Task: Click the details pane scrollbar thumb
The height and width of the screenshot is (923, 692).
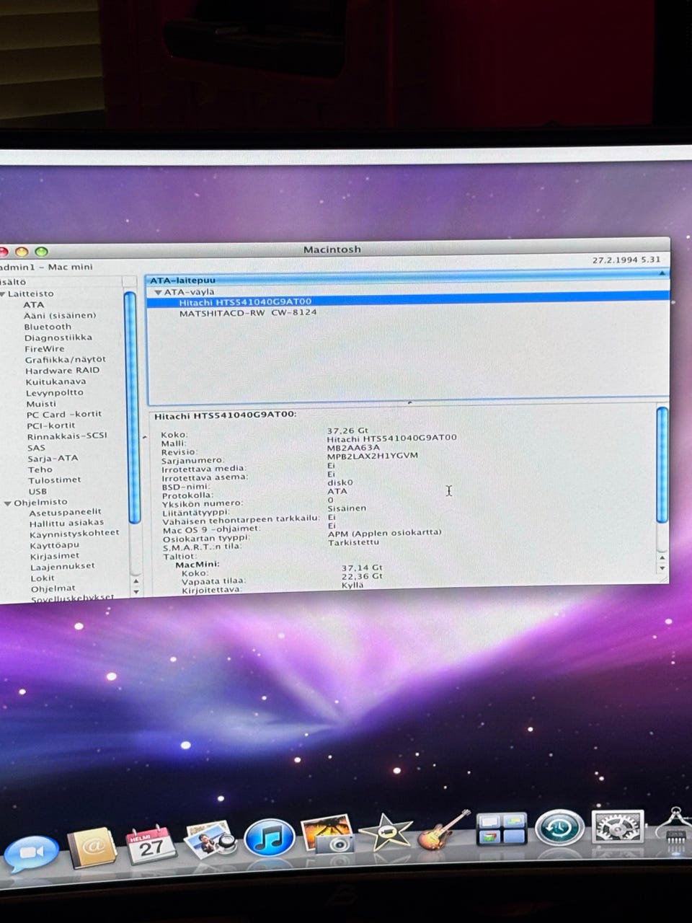Action: (x=662, y=464)
